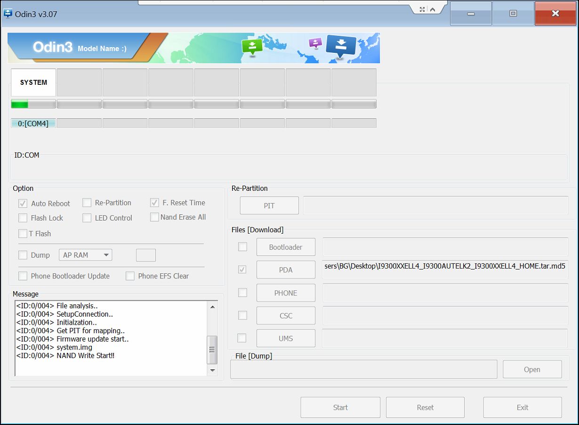579x425 pixels.
Task: Maximize the Odin3 window
Action: 513,14
